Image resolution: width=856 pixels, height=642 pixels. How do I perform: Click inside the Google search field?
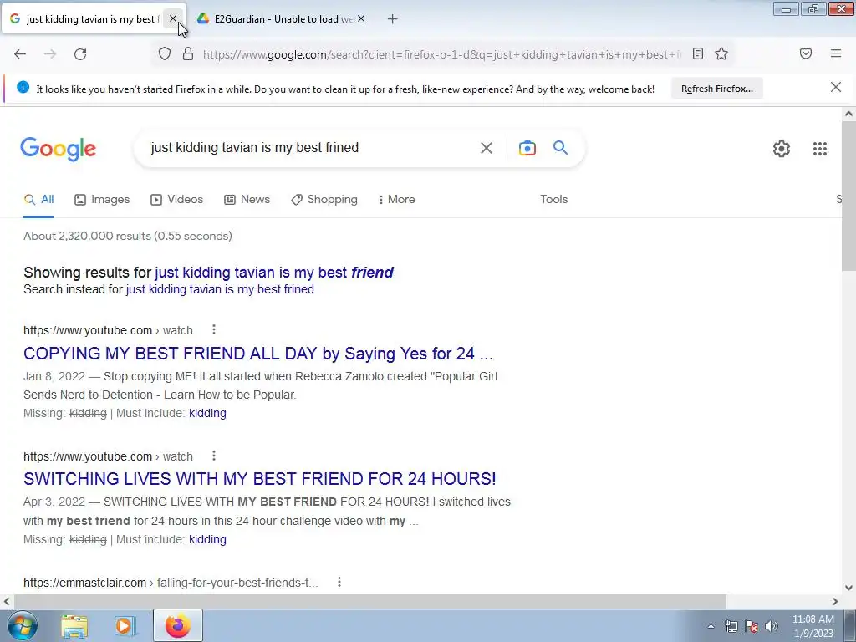311,148
